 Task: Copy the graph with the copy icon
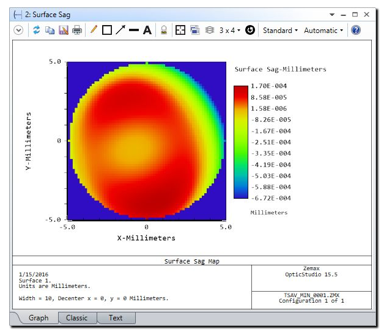click(x=50, y=31)
